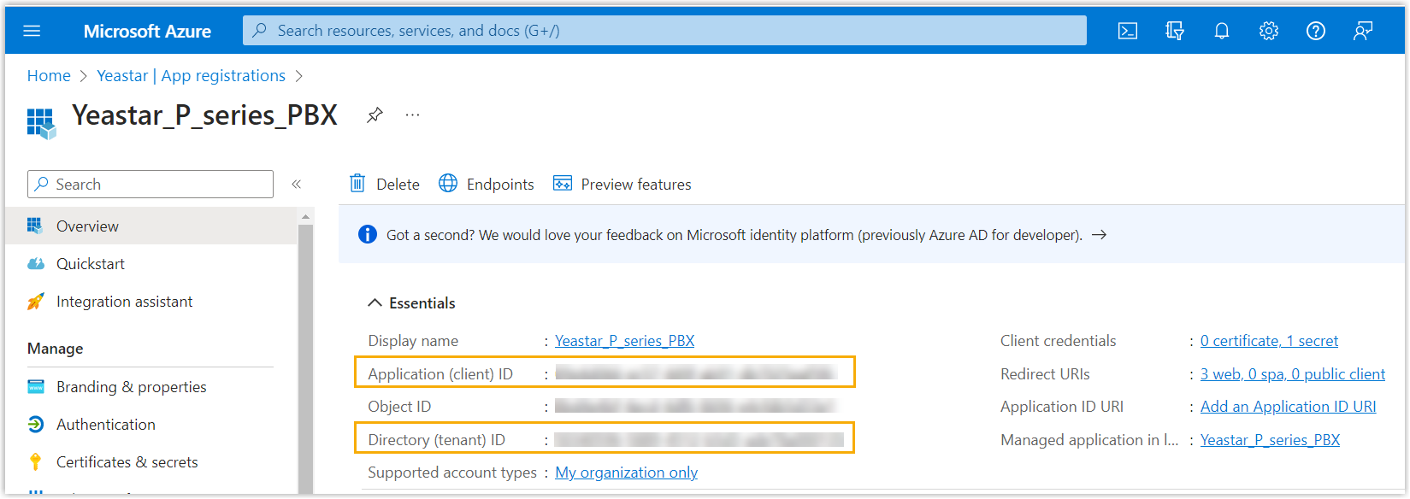Open portal settings gear icon

(x=1269, y=31)
